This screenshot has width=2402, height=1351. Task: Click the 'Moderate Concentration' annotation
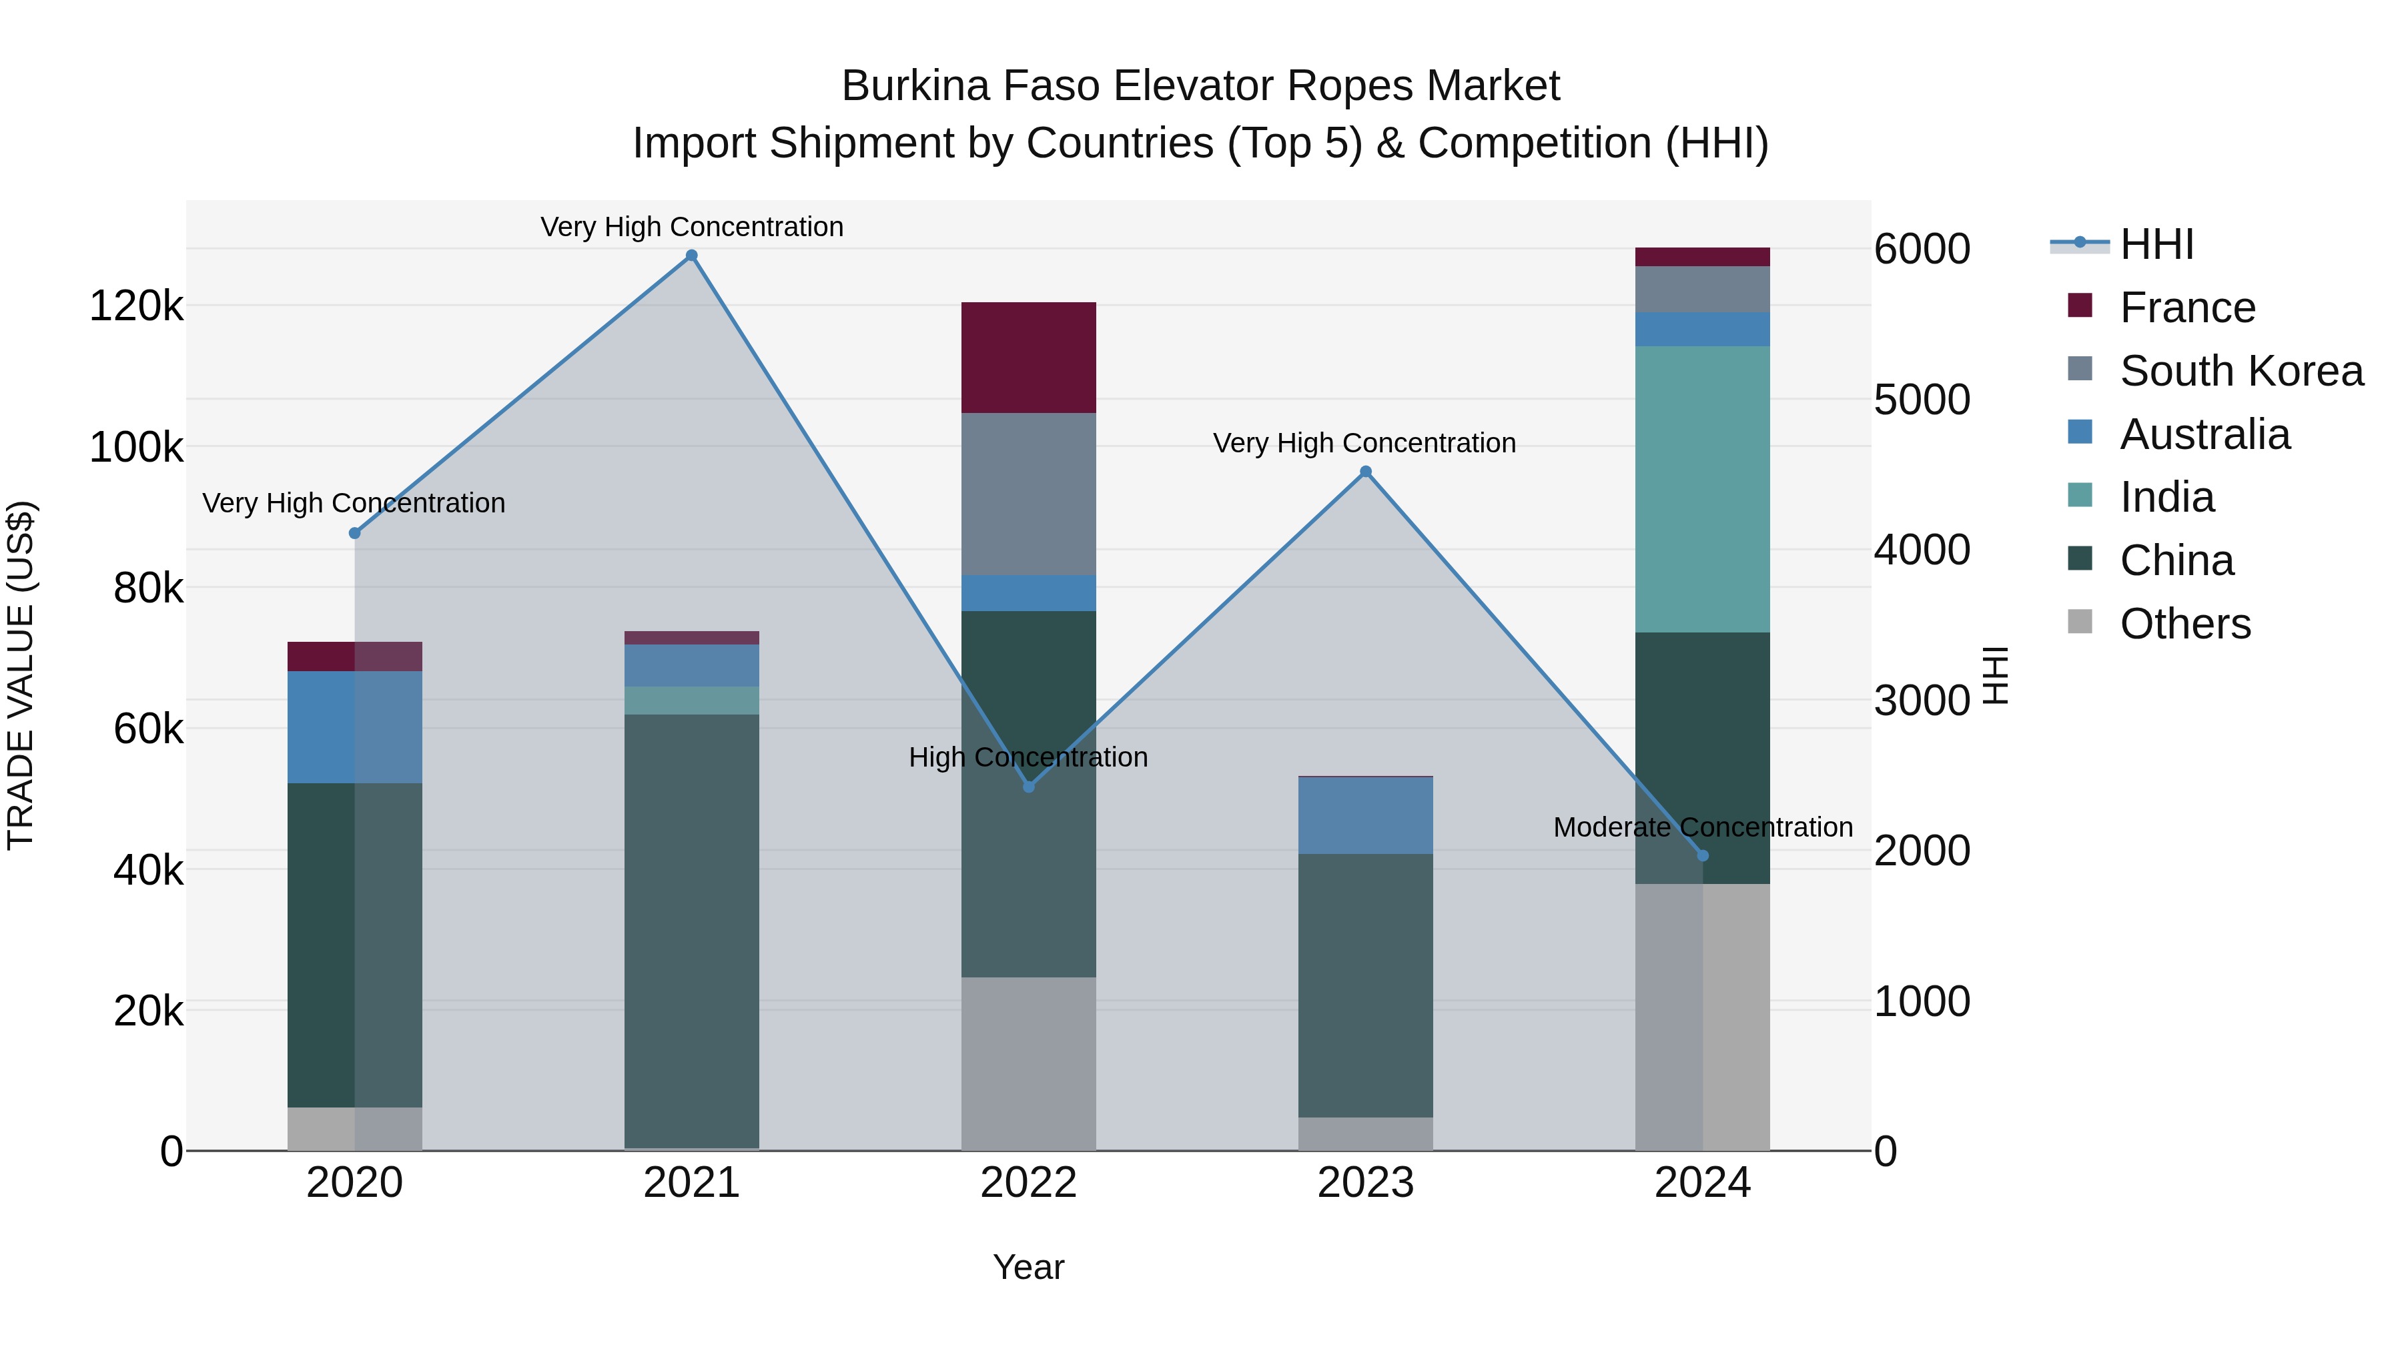[1703, 827]
